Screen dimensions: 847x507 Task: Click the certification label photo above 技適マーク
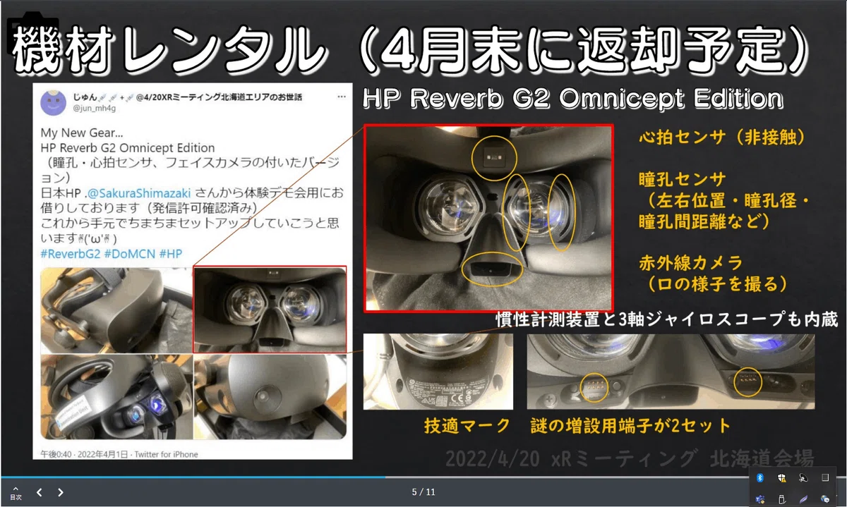point(438,372)
